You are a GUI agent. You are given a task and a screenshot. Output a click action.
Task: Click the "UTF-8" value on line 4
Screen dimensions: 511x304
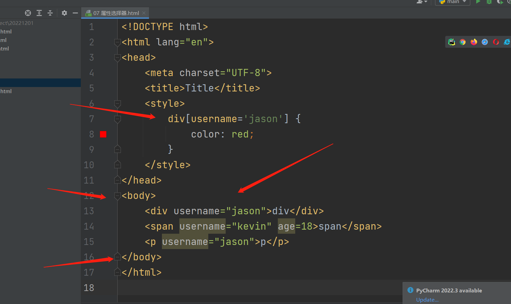(246, 73)
